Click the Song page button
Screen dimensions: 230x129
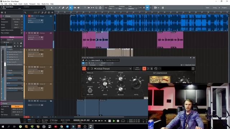215,8
